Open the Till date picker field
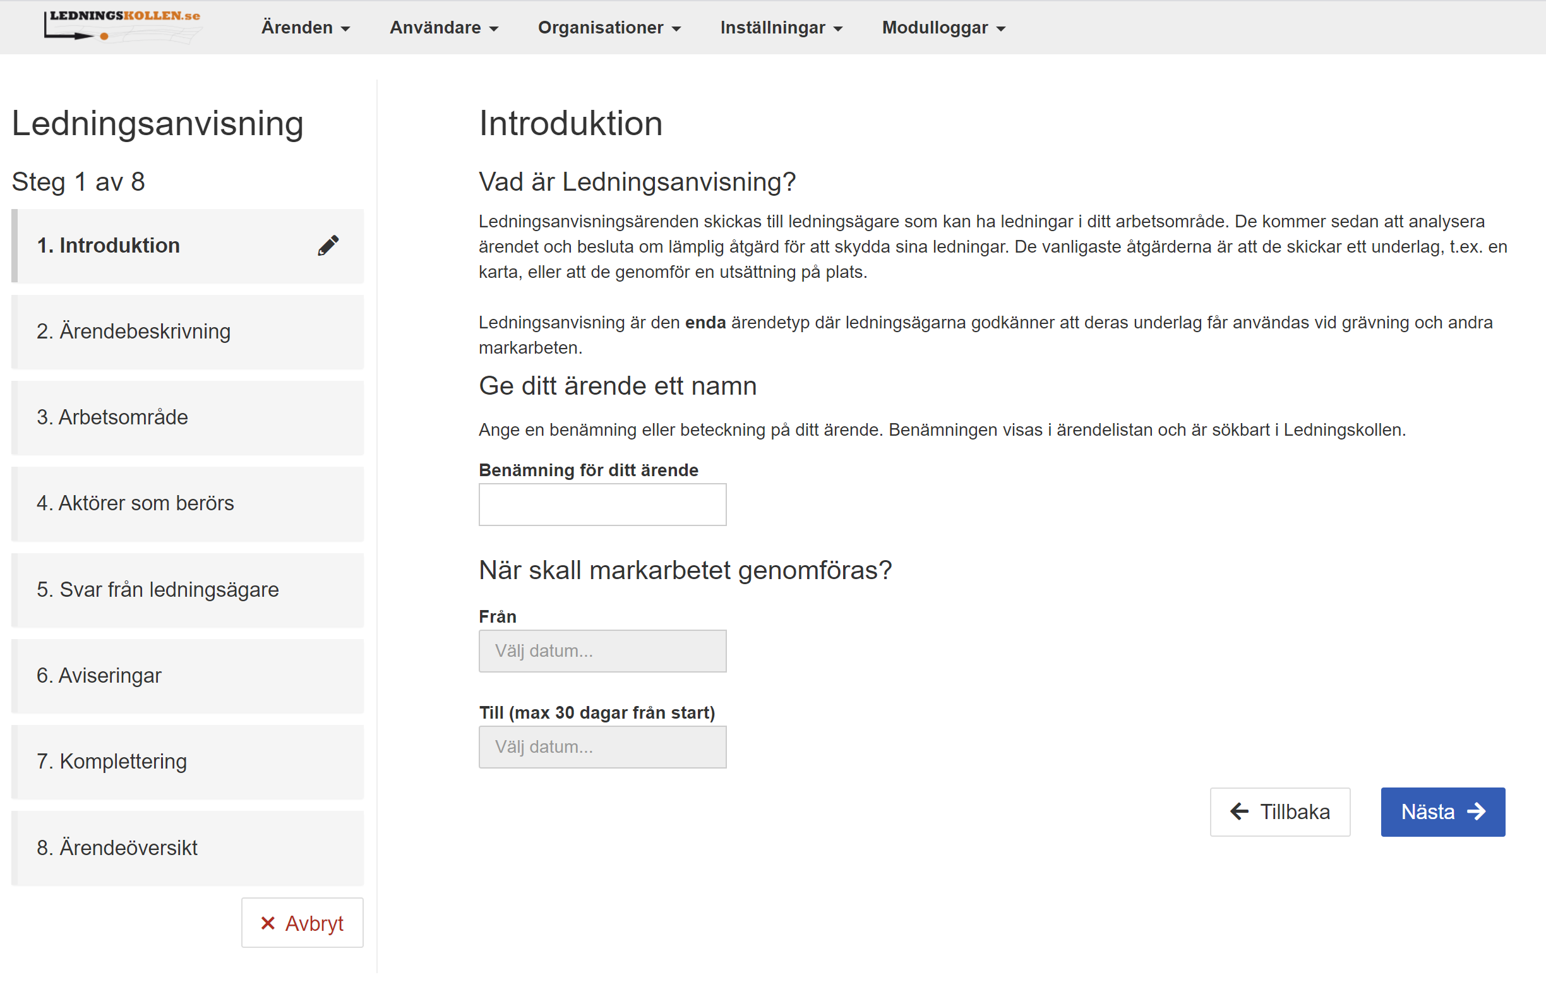The height and width of the screenshot is (994, 1546). (602, 747)
